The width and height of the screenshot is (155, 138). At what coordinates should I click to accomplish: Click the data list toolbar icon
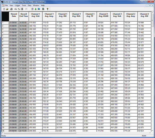[22, 9]
